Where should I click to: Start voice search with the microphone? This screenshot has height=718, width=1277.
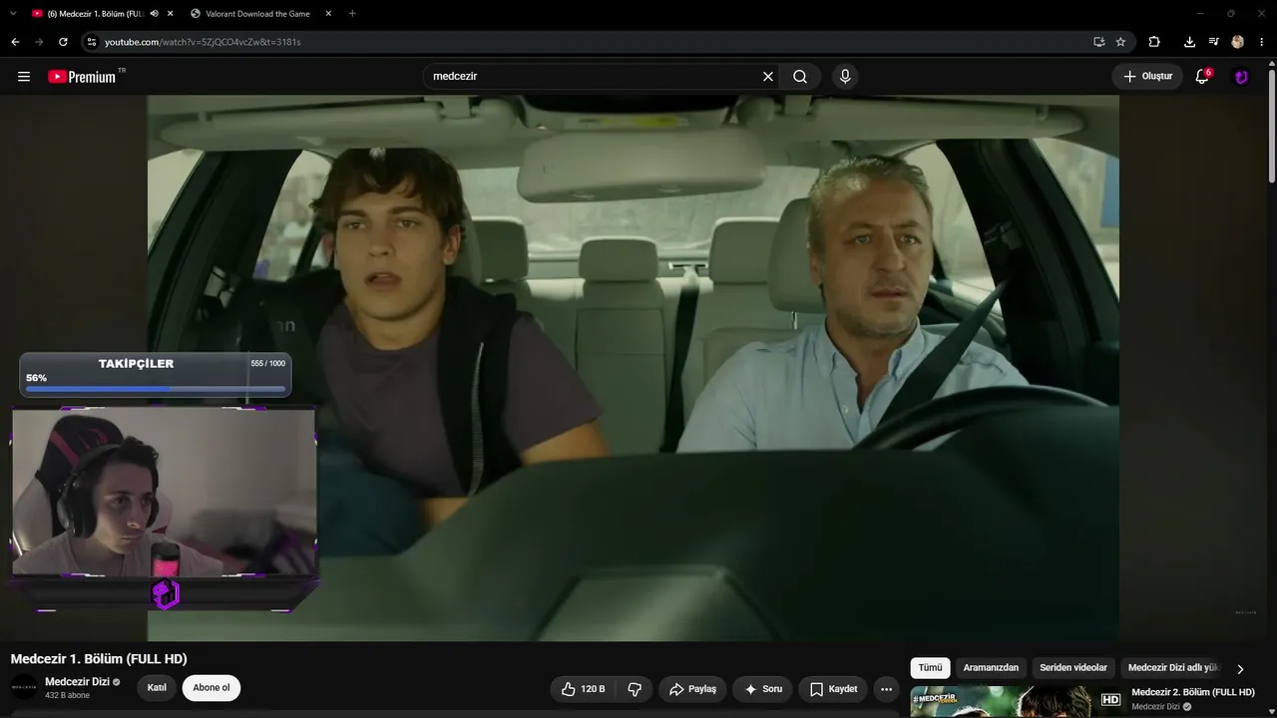tap(845, 77)
